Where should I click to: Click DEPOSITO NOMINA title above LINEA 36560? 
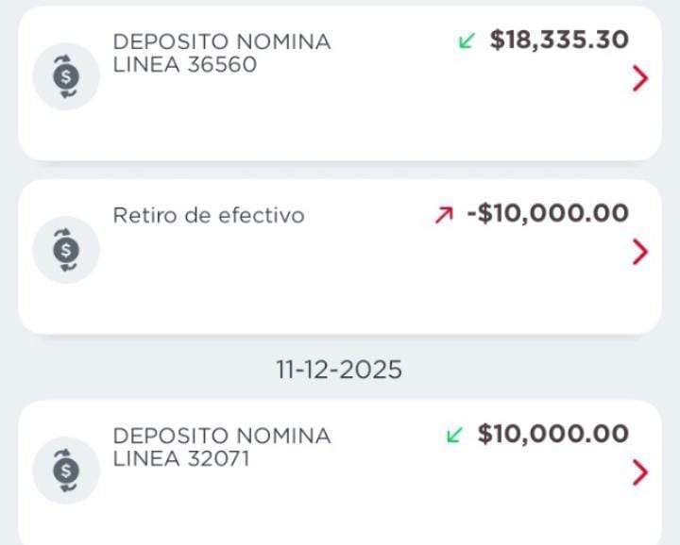(222, 42)
